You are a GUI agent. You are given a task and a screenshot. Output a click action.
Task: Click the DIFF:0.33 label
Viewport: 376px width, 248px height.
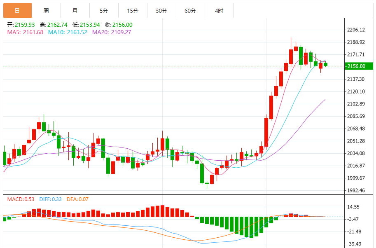click(50, 199)
